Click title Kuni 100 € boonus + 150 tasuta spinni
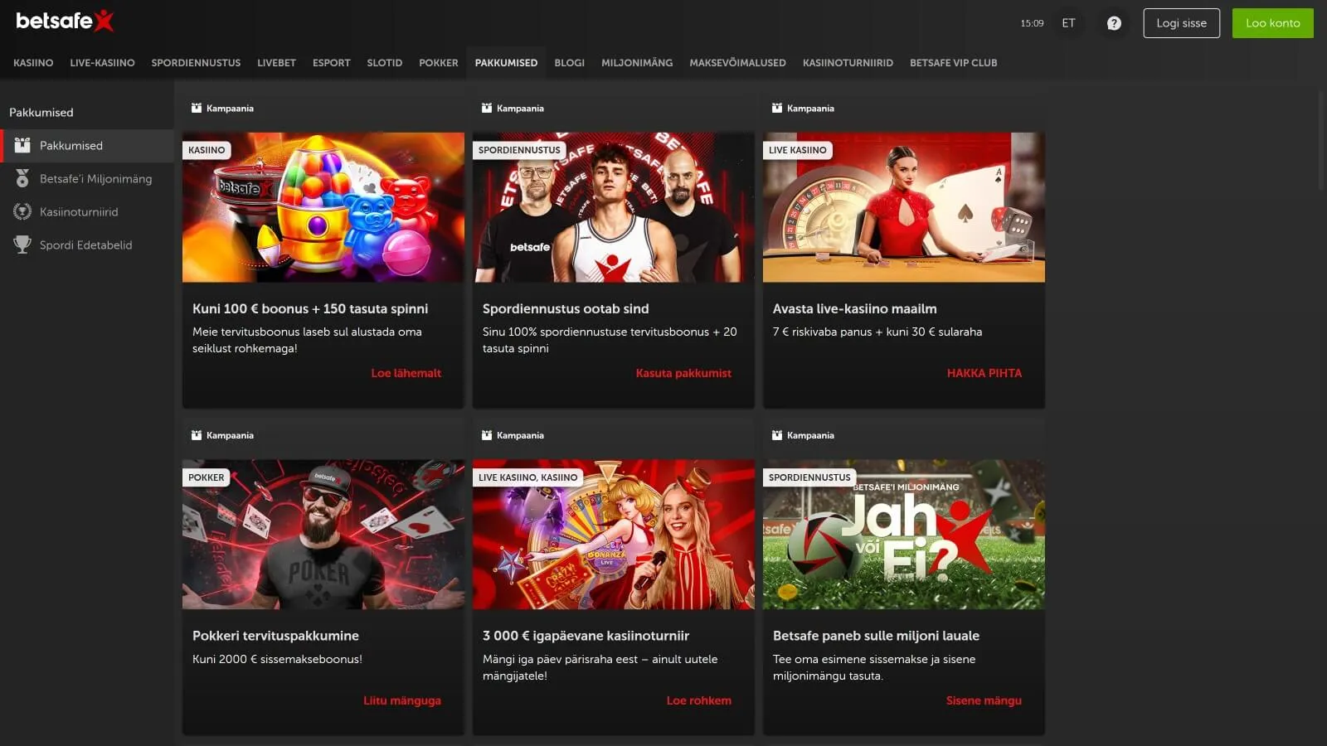The width and height of the screenshot is (1327, 746). [310, 308]
